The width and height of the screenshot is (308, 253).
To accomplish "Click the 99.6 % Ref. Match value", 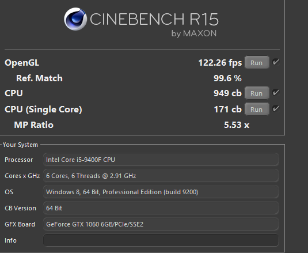I will pyautogui.click(x=227, y=78).
